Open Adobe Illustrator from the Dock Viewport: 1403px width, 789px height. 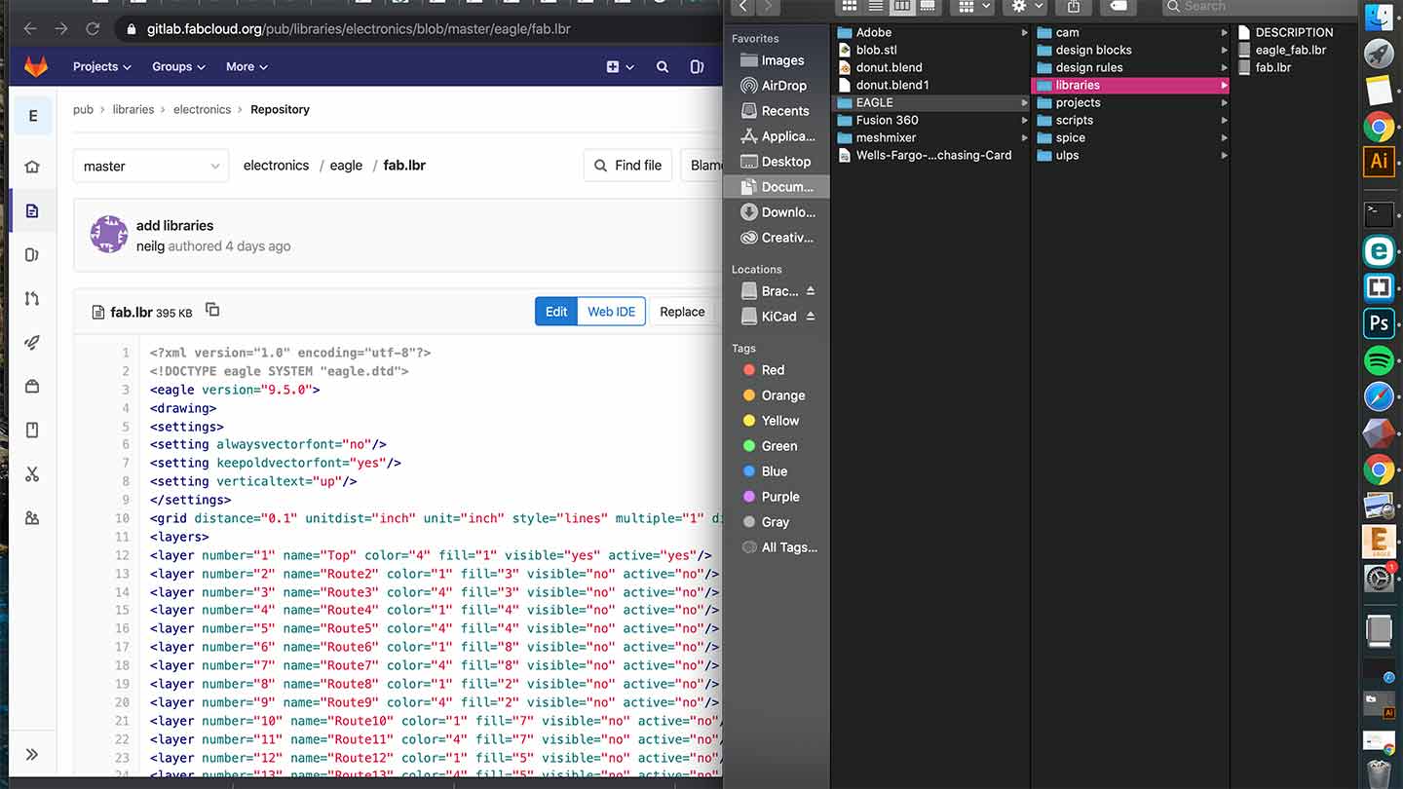tap(1379, 161)
